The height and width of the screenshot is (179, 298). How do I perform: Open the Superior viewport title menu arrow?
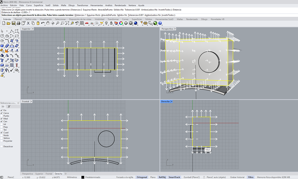click(x=33, y=29)
